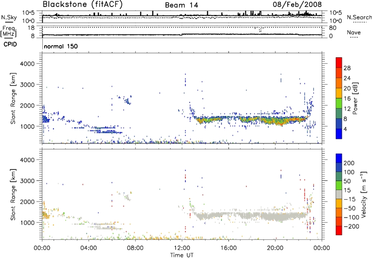The width and height of the screenshot is (372, 258).
Task: Click the 3000 tick on velocity panel axis
Action: 27,181
